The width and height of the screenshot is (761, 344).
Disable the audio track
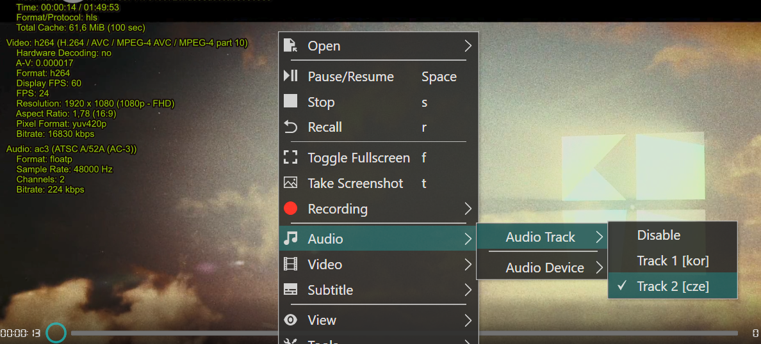click(x=659, y=235)
